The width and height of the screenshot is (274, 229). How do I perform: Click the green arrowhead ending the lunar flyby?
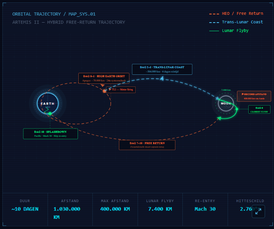219,118
